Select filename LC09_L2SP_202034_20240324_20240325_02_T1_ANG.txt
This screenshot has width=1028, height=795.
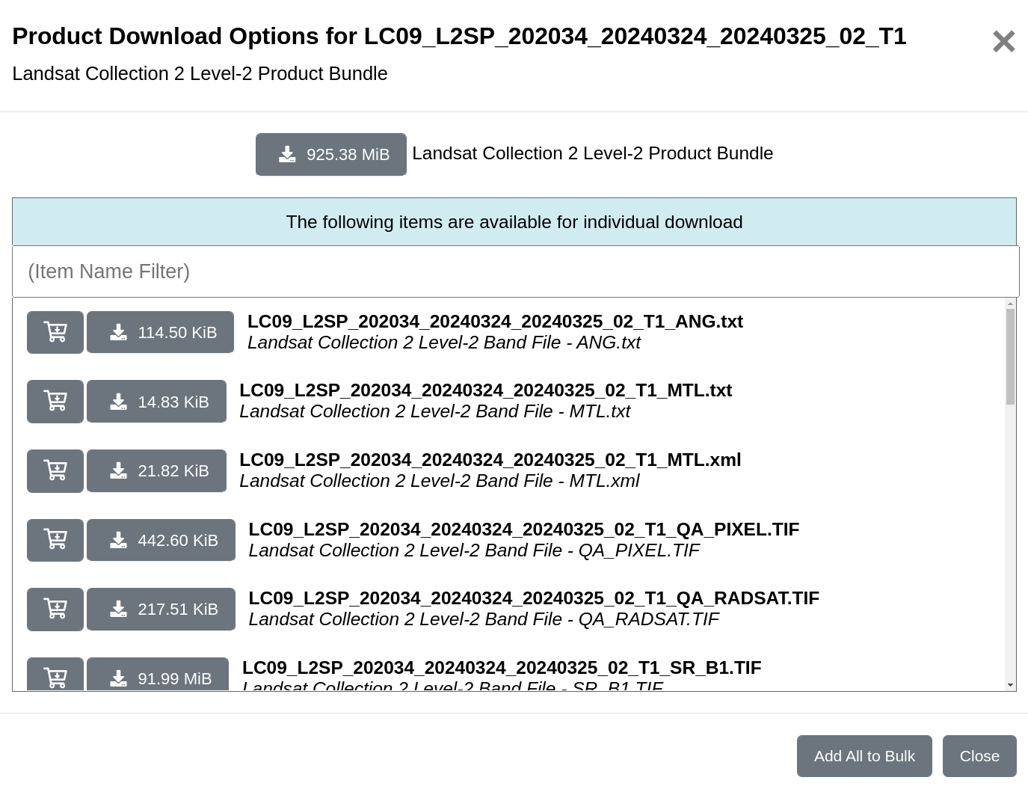[495, 322]
